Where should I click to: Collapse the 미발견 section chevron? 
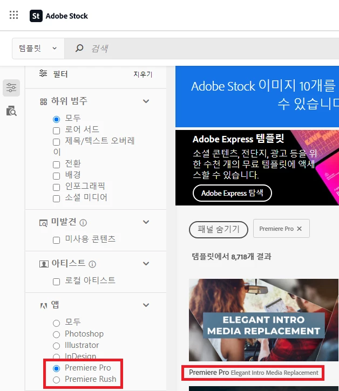click(146, 222)
